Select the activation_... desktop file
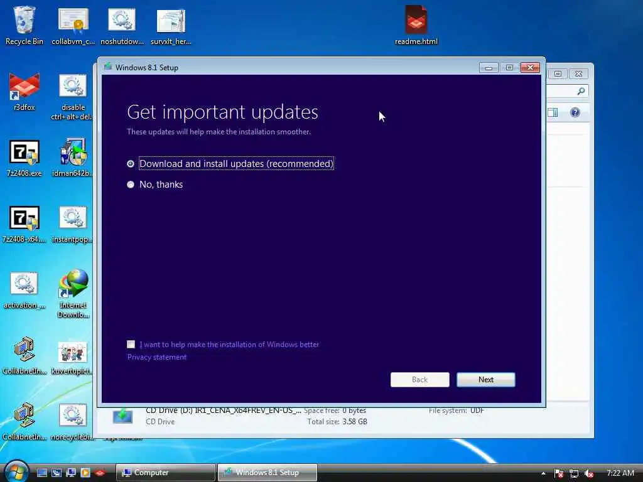This screenshot has width=643, height=482. [x=24, y=290]
